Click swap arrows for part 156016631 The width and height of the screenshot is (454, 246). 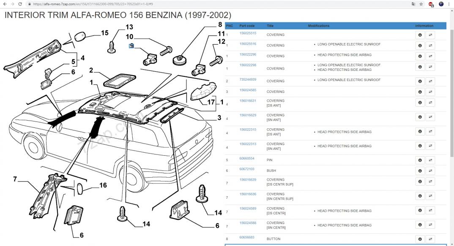point(430,103)
